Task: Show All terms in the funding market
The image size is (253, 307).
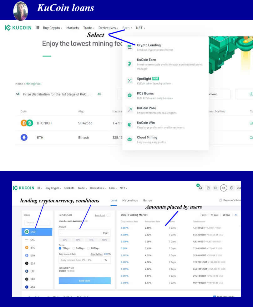Action: click(236, 215)
